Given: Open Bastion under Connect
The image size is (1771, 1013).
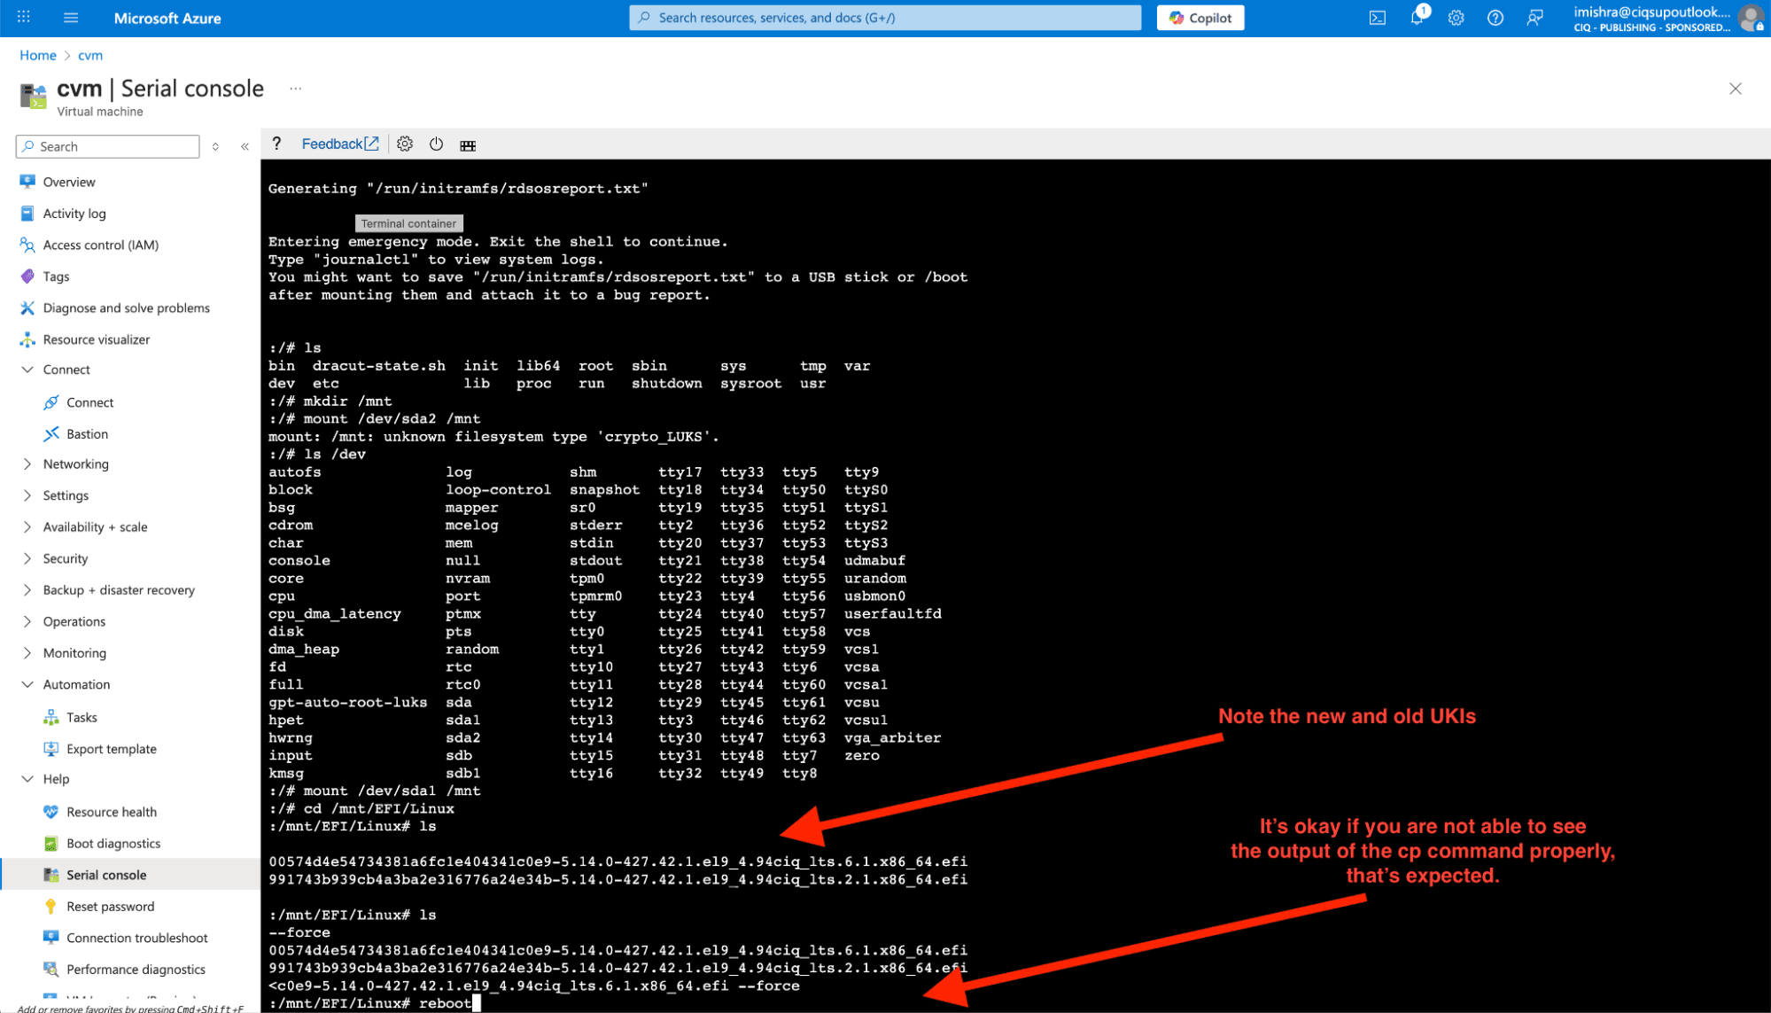Looking at the screenshot, I should pos(87,433).
